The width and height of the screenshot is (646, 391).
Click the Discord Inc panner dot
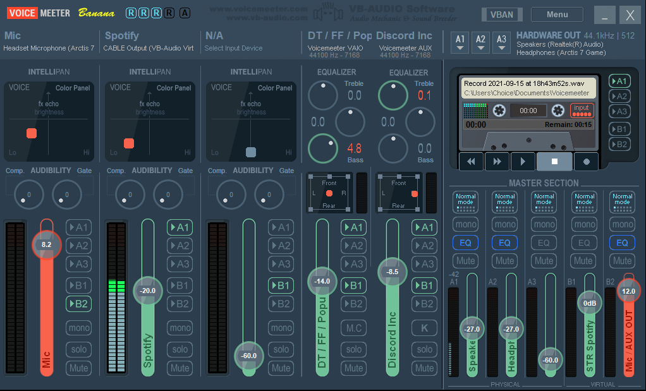click(x=415, y=194)
